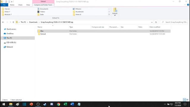Viewport: 190px width, 107px height.
Task: Expand the Extract To destinations gallery
Action: pos(109,15)
